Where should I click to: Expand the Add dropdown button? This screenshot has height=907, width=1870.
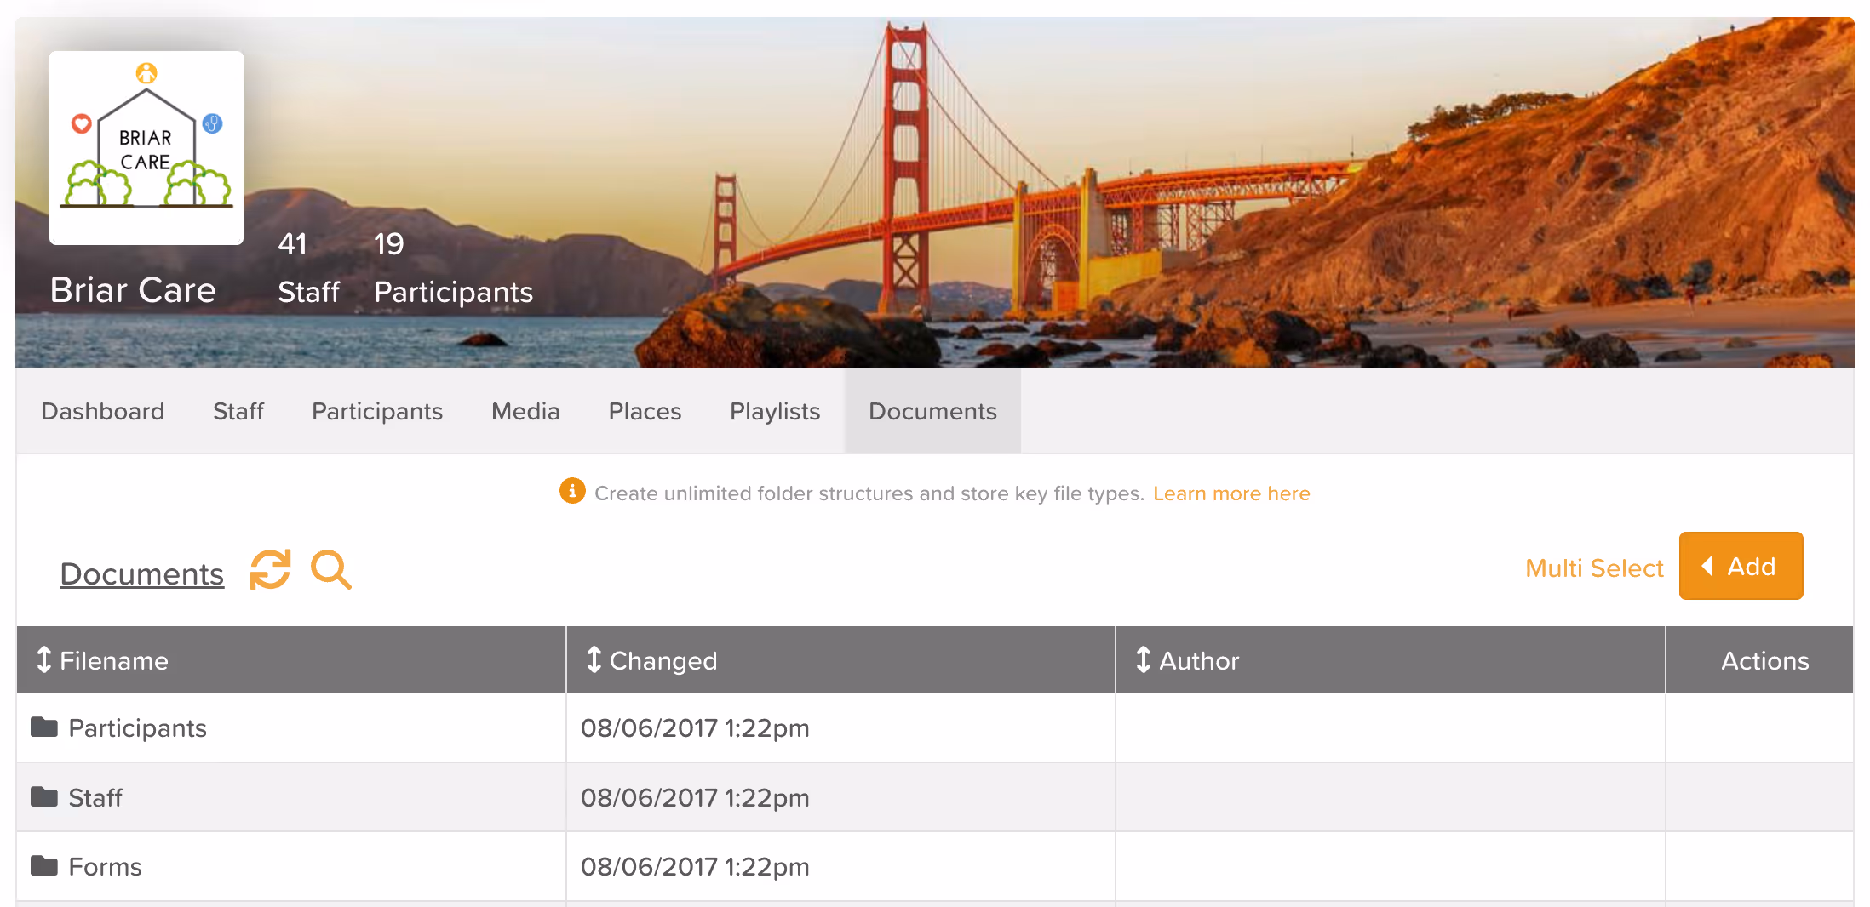pos(1741,566)
